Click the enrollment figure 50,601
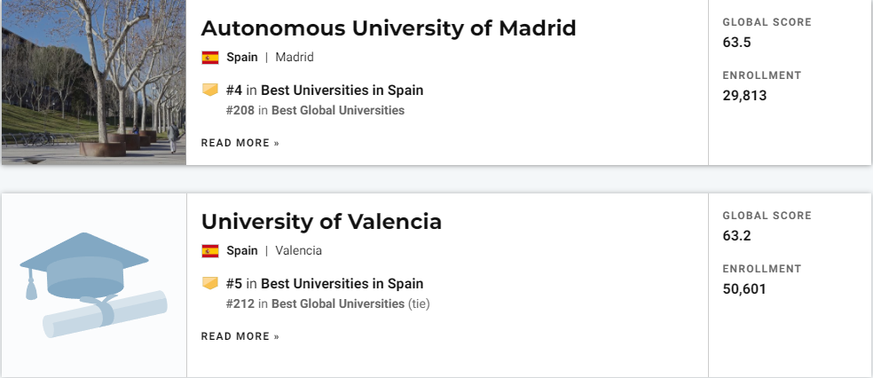The width and height of the screenshot is (873, 378). 744,289
